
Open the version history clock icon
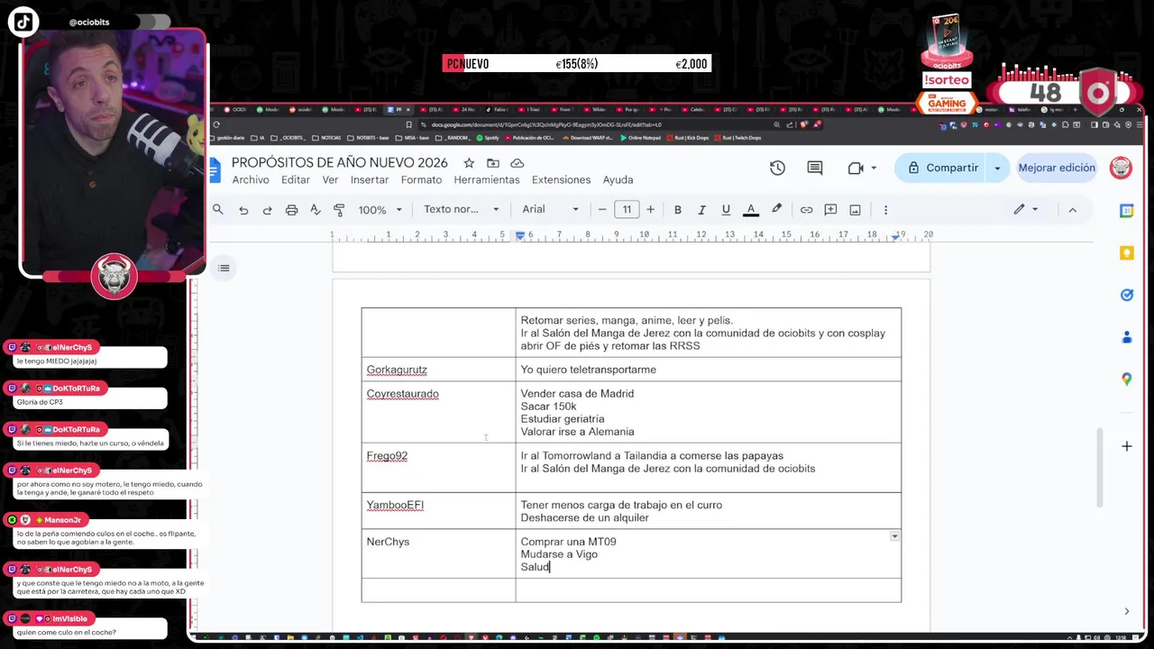[777, 168]
